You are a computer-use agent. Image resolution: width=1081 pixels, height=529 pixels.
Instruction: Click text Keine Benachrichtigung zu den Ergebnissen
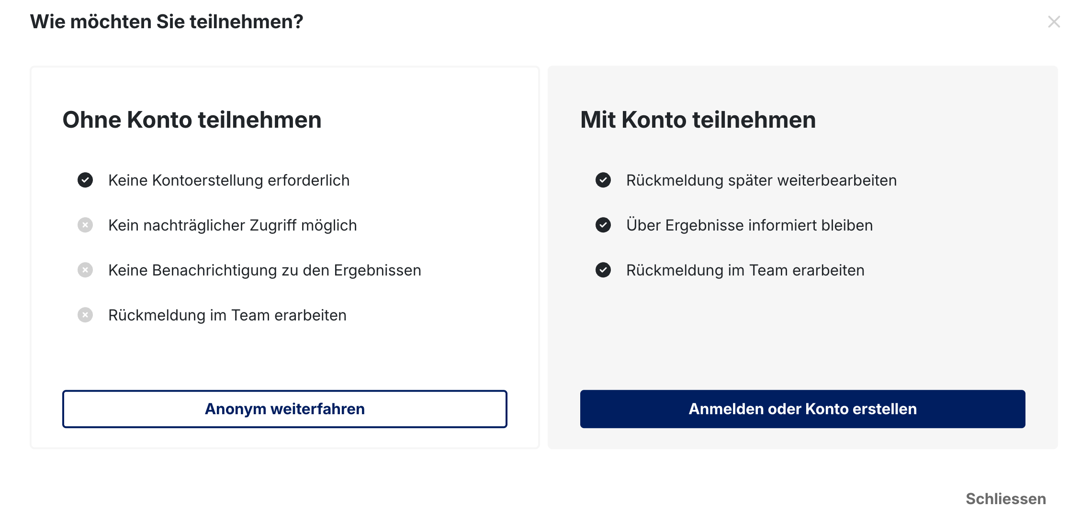pyautogui.click(x=265, y=270)
